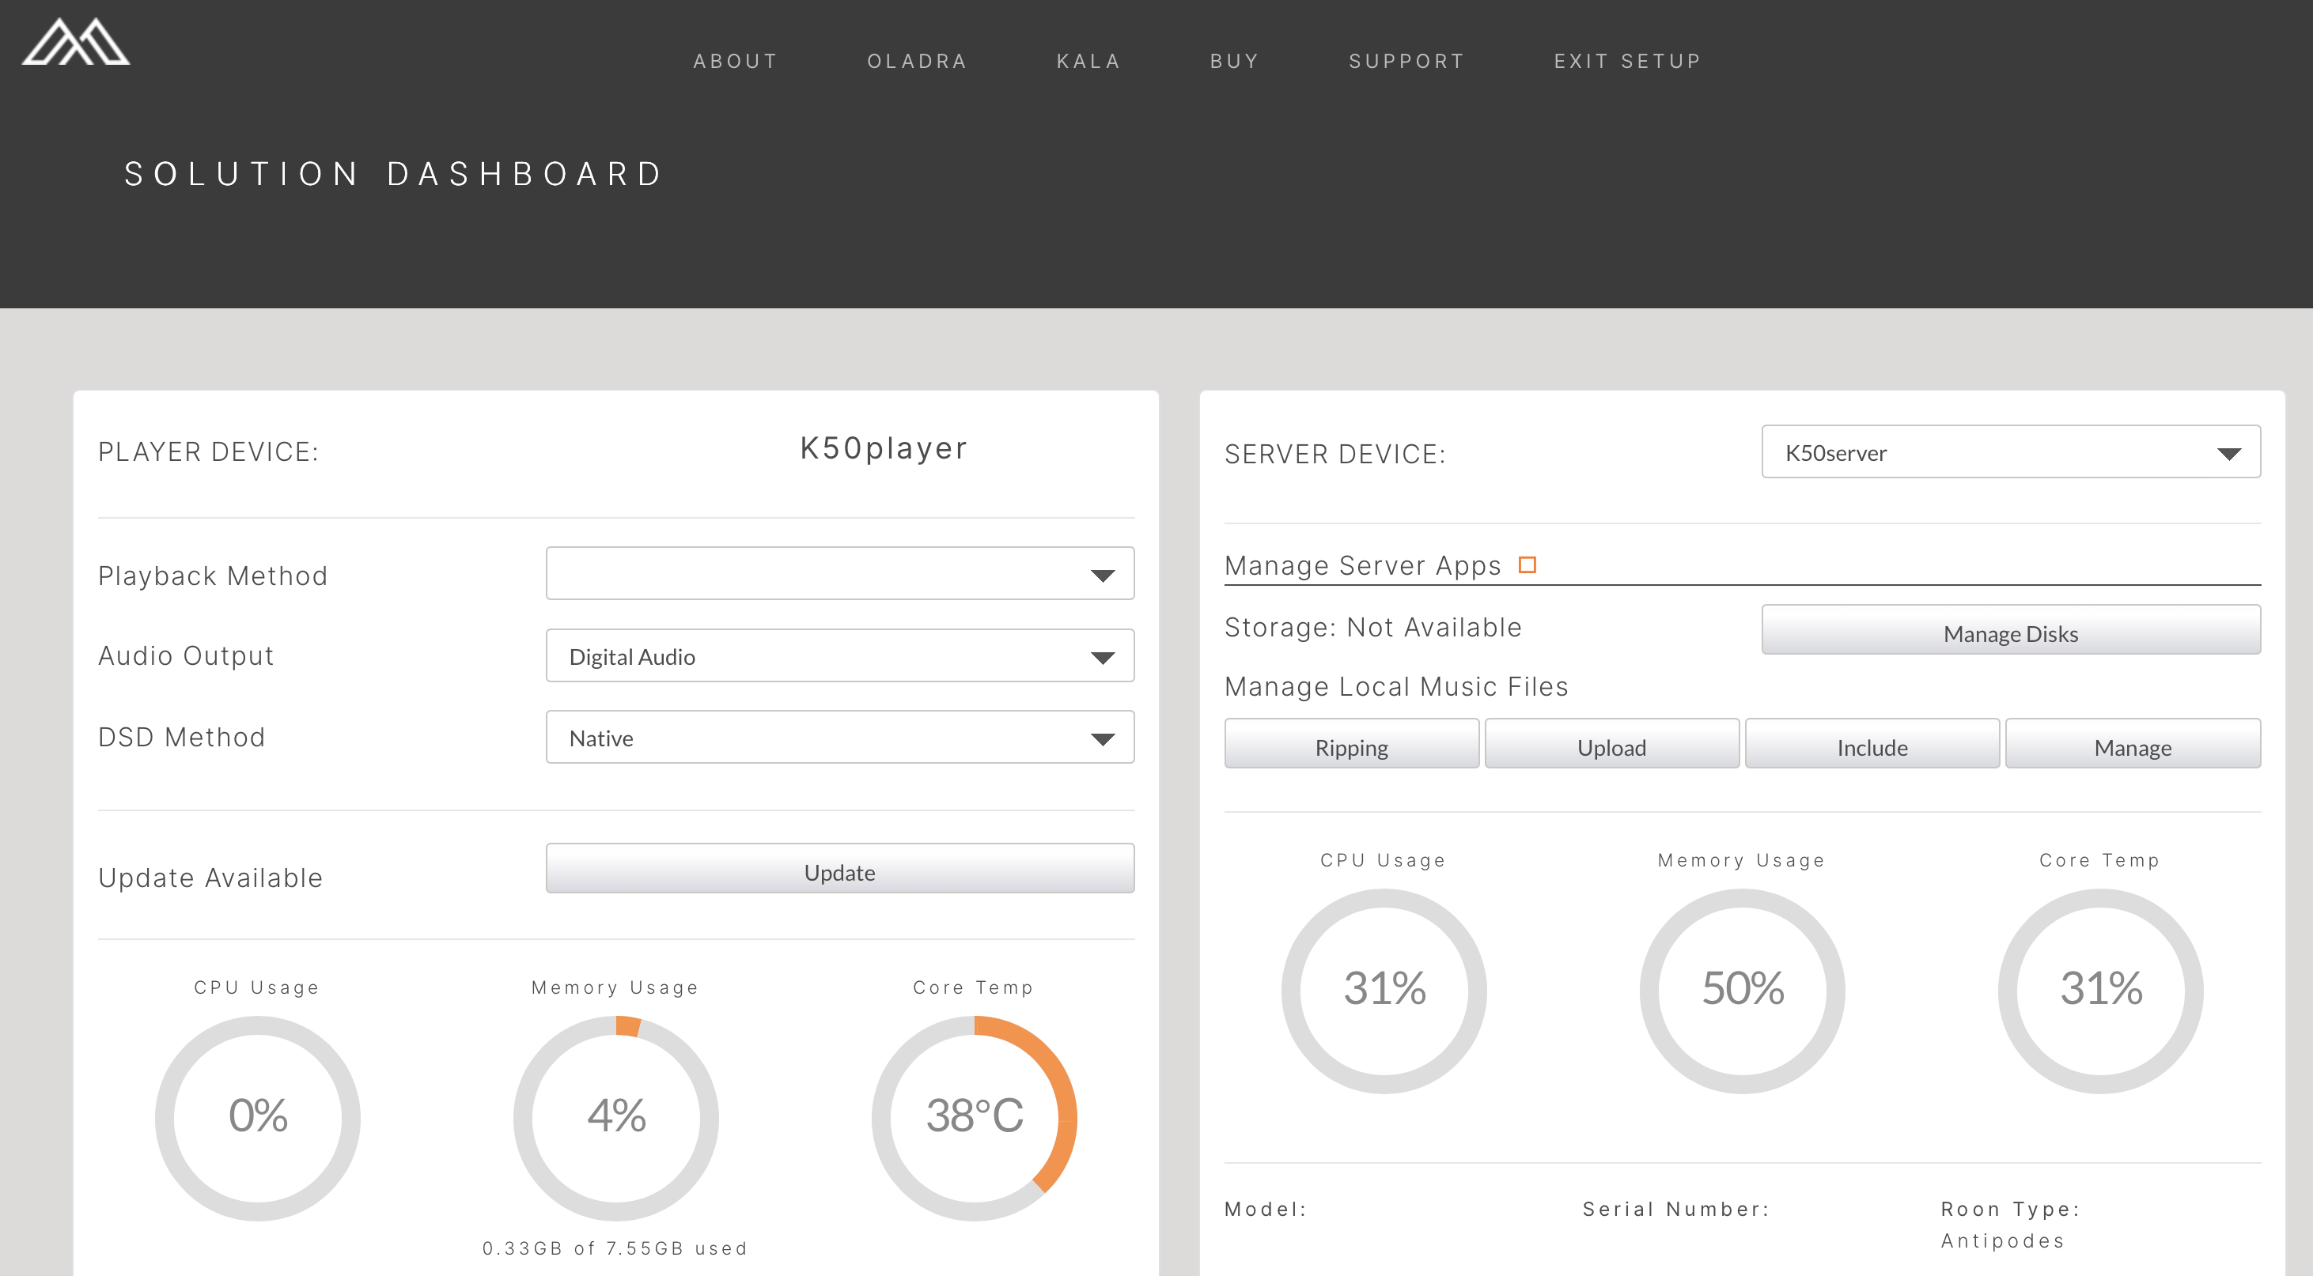The width and height of the screenshot is (2313, 1276).
Task: Click the Manage Disks button
Action: [2010, 631]
